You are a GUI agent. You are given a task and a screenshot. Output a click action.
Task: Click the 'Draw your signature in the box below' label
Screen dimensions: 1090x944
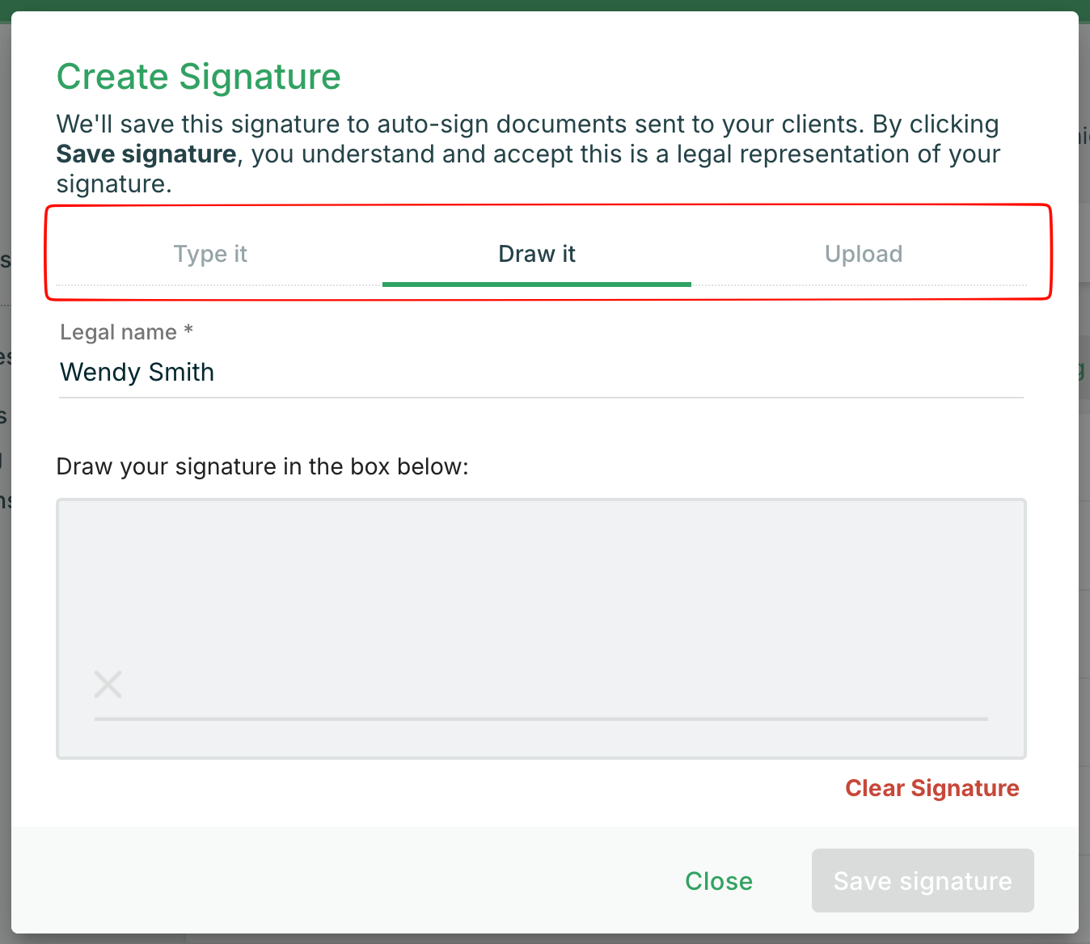tap(263, 467)
